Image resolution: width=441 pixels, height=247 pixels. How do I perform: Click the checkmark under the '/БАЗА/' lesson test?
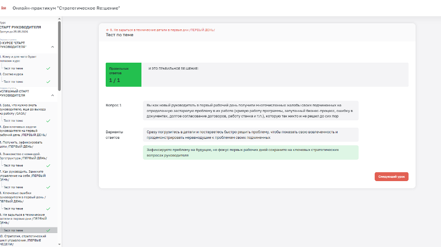pos(48,121)
